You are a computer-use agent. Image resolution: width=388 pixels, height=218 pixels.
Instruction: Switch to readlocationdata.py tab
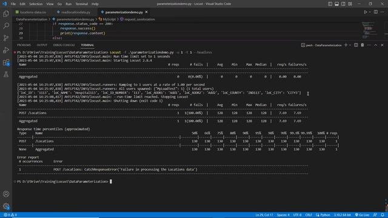[73, 12]
